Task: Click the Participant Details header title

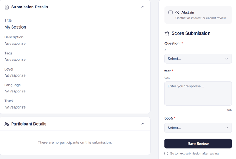Action: [29, 124]
